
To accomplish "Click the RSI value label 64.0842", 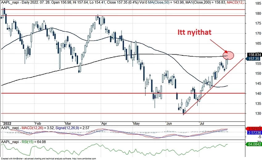I will click(254, 144).
